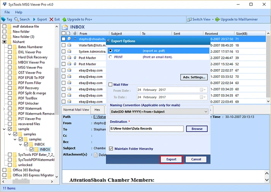The image size is (271, 192).
Task: Open the Help menu
Action: [19, 12]
